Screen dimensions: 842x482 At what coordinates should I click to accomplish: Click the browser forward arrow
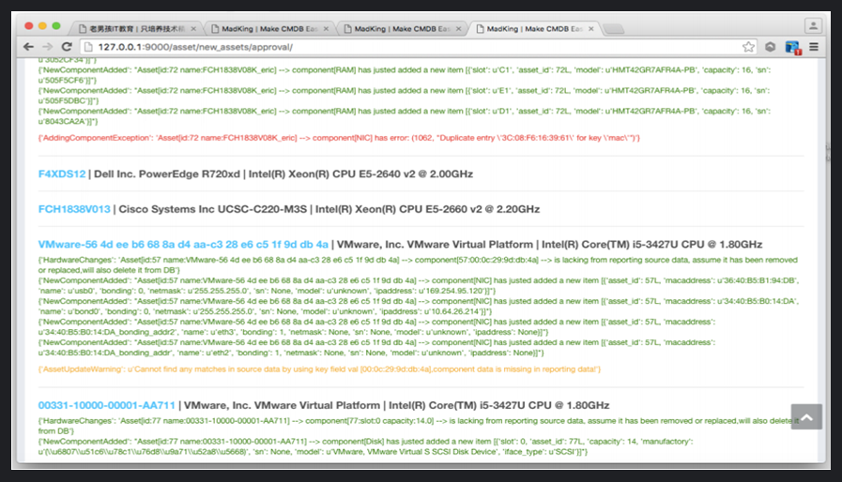tap(46, 47)
